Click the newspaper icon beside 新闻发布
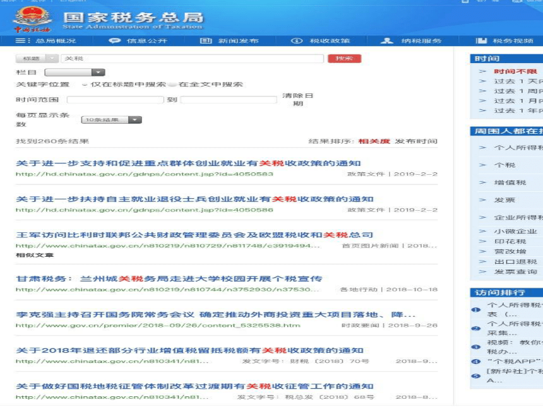 coord(206,41)
